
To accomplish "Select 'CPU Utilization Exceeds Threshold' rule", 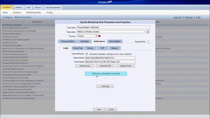I will click(17, 89).
